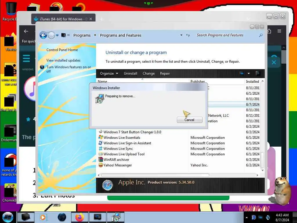Click the Yahoo! Messenger smiley icon
This screenshot has height=223, width=297.
[101, 165]
